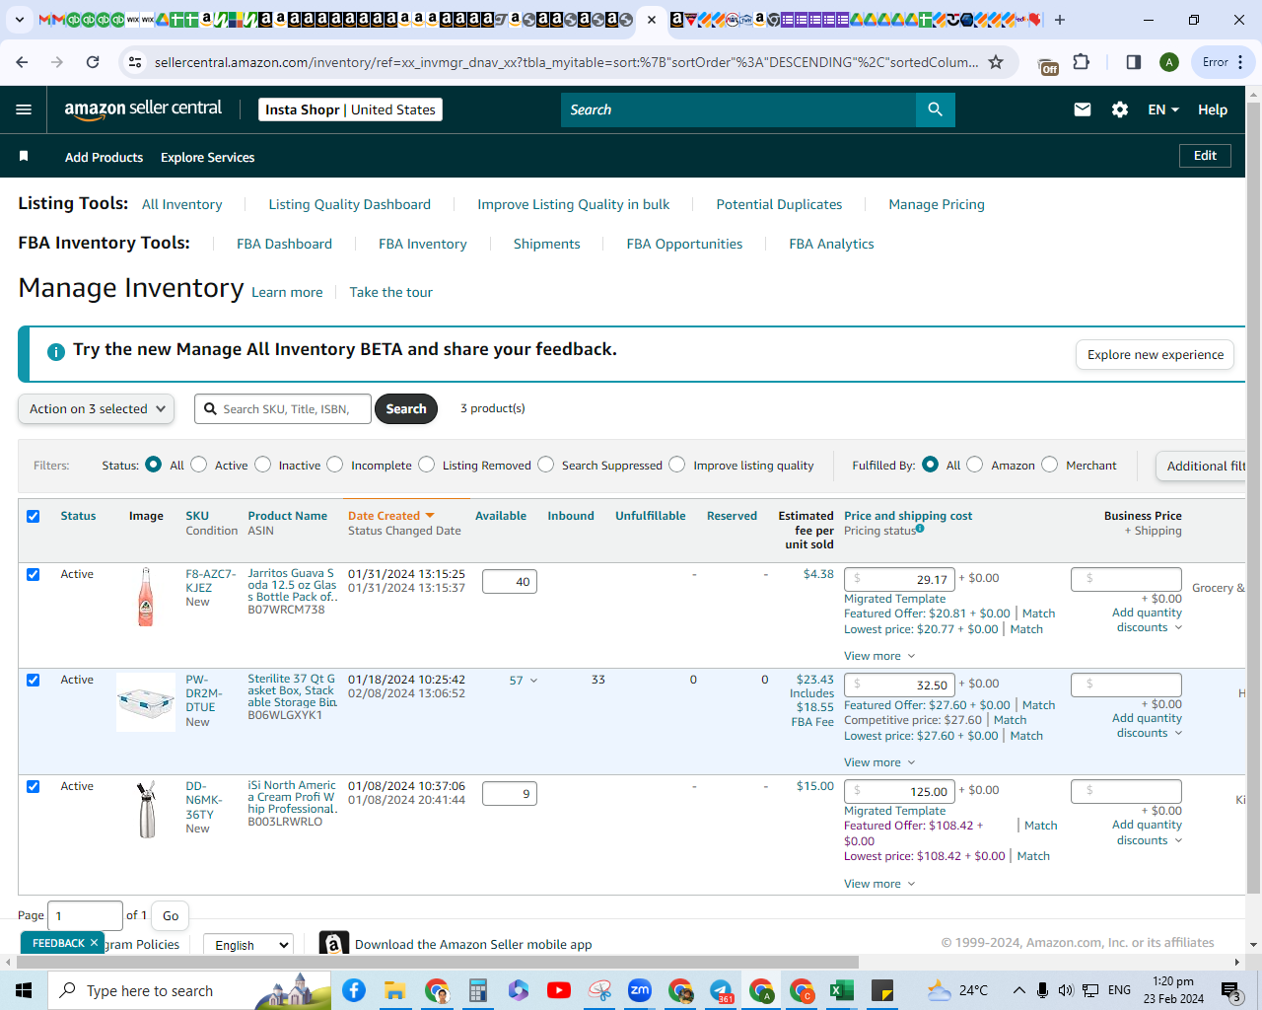Uncheck the Sterilite Gasket Box row checkbox

click(x=34, y=680)
